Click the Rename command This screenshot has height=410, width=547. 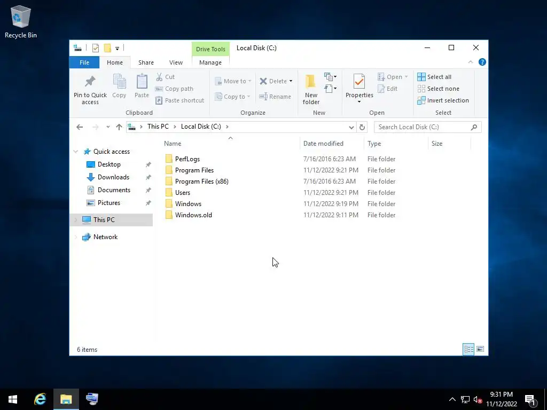click(275, 97)
